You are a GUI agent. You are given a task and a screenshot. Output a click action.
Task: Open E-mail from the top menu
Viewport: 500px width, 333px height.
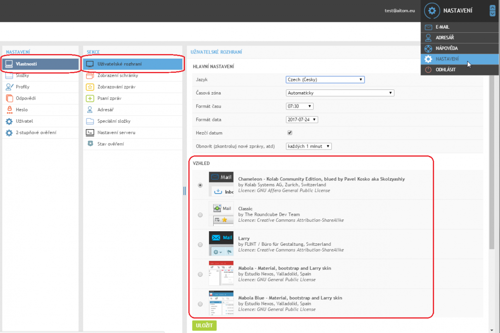442,27
